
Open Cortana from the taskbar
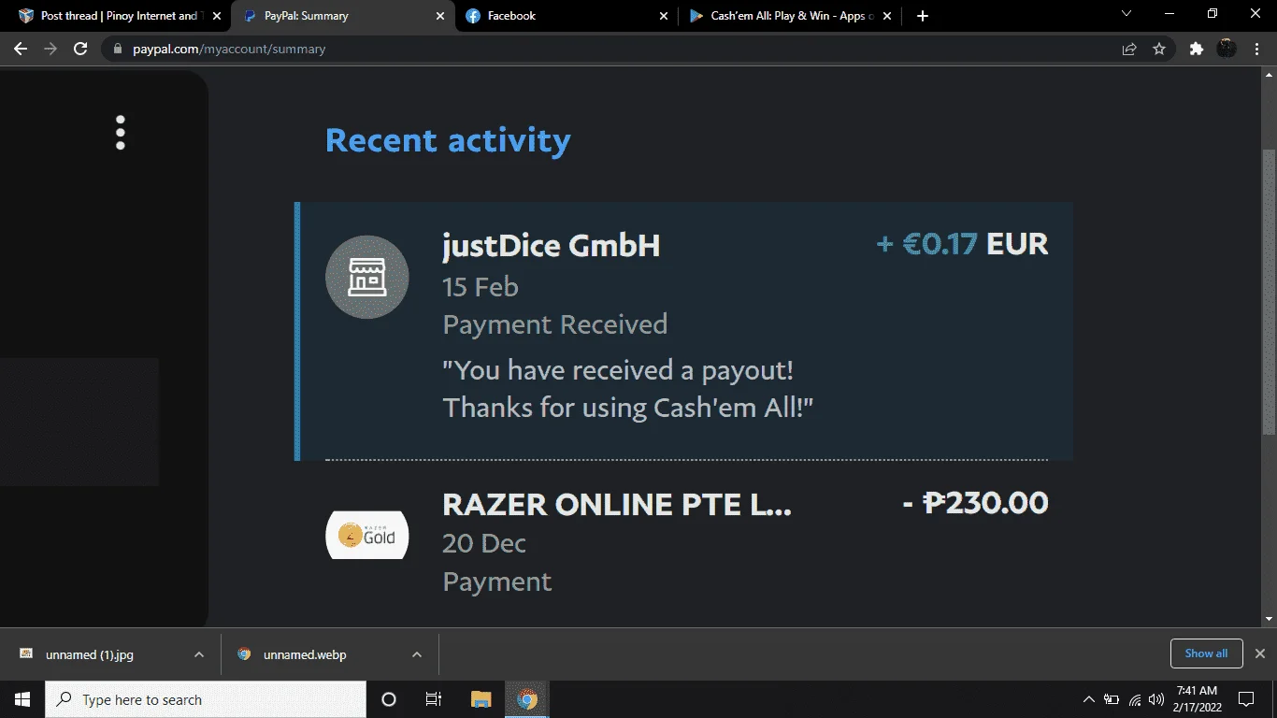389,699
